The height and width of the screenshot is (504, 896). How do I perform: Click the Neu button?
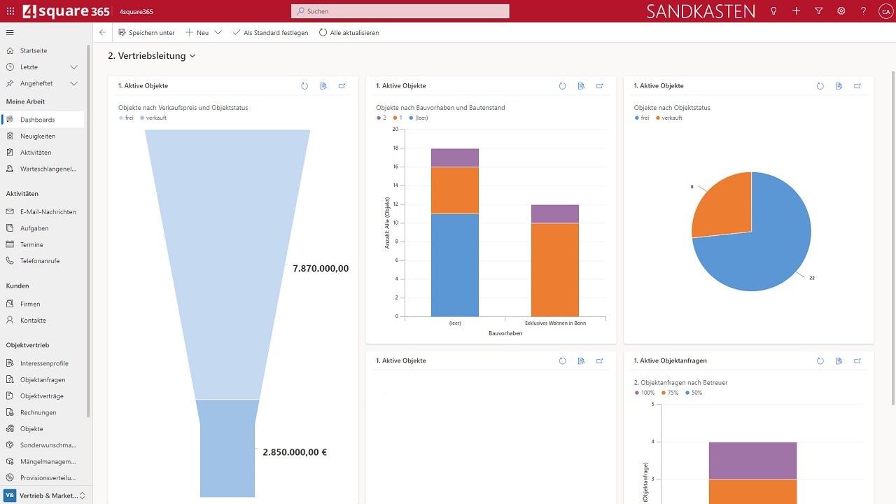click(197, 32)
